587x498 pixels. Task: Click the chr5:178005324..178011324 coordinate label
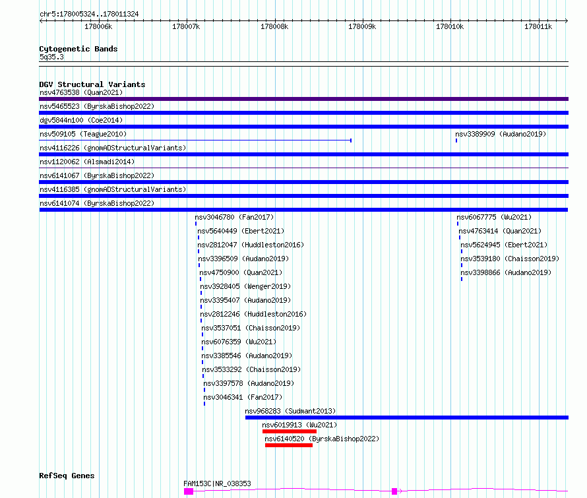[89, 15]
